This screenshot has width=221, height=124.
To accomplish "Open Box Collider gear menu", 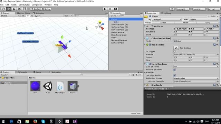I will 218,44.
